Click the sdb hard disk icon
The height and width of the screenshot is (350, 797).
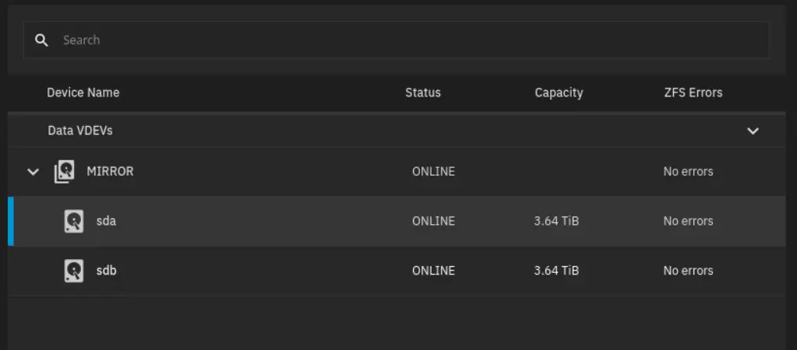tap(74, 271)
